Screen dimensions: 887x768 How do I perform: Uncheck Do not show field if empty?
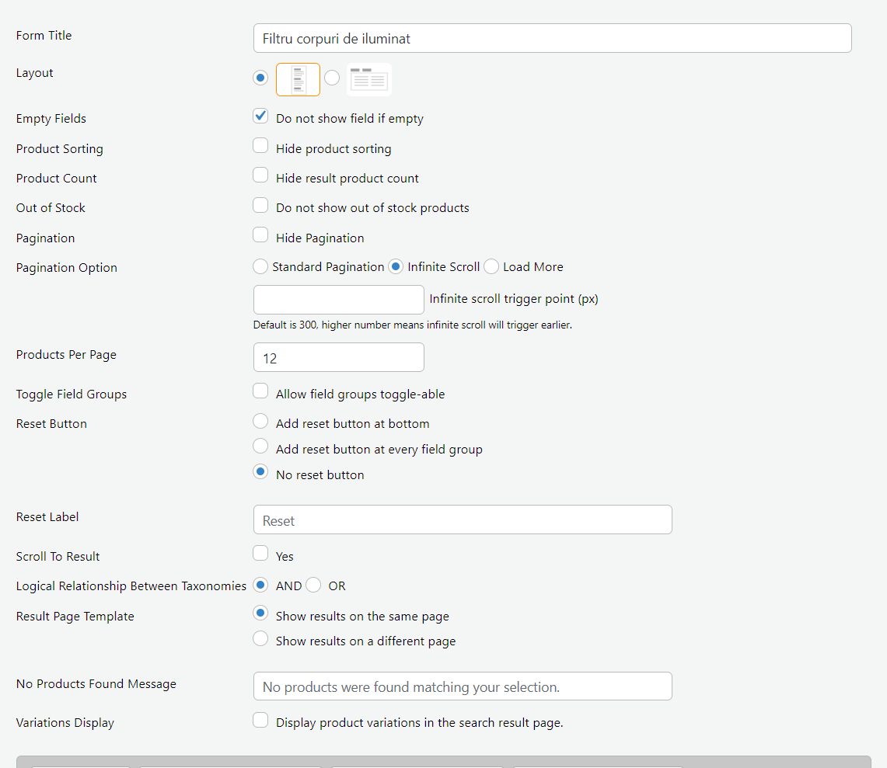pos(260,116)
